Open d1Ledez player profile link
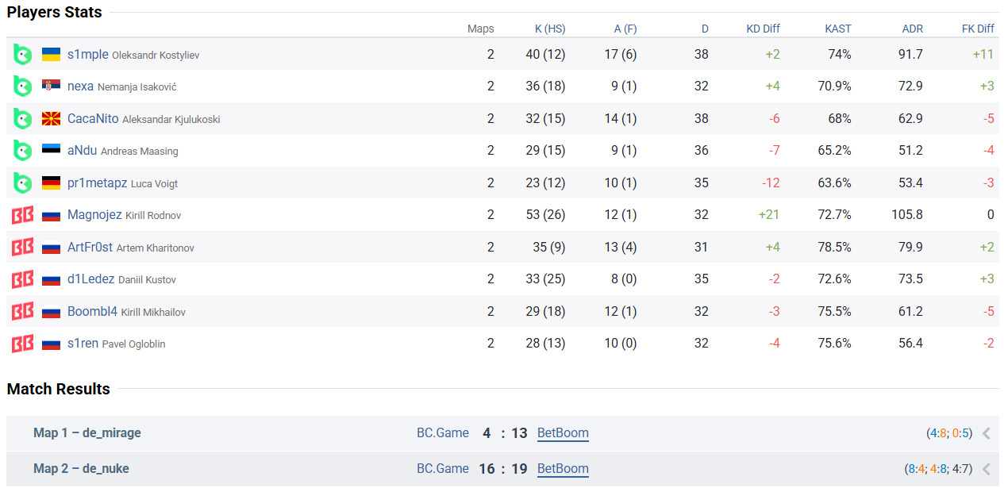The height and width of the screenshot is (488, 1008). [x=90, y=279]
